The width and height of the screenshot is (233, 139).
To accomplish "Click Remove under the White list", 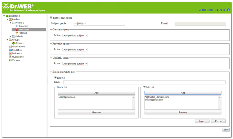I will tap(183, 112).
